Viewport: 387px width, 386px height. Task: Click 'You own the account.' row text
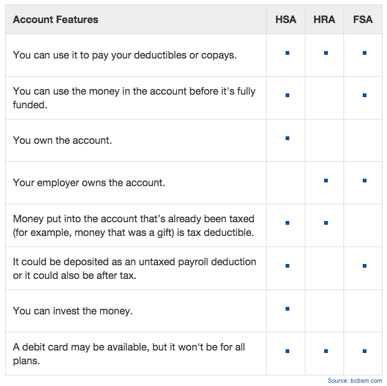pos(62,140)
